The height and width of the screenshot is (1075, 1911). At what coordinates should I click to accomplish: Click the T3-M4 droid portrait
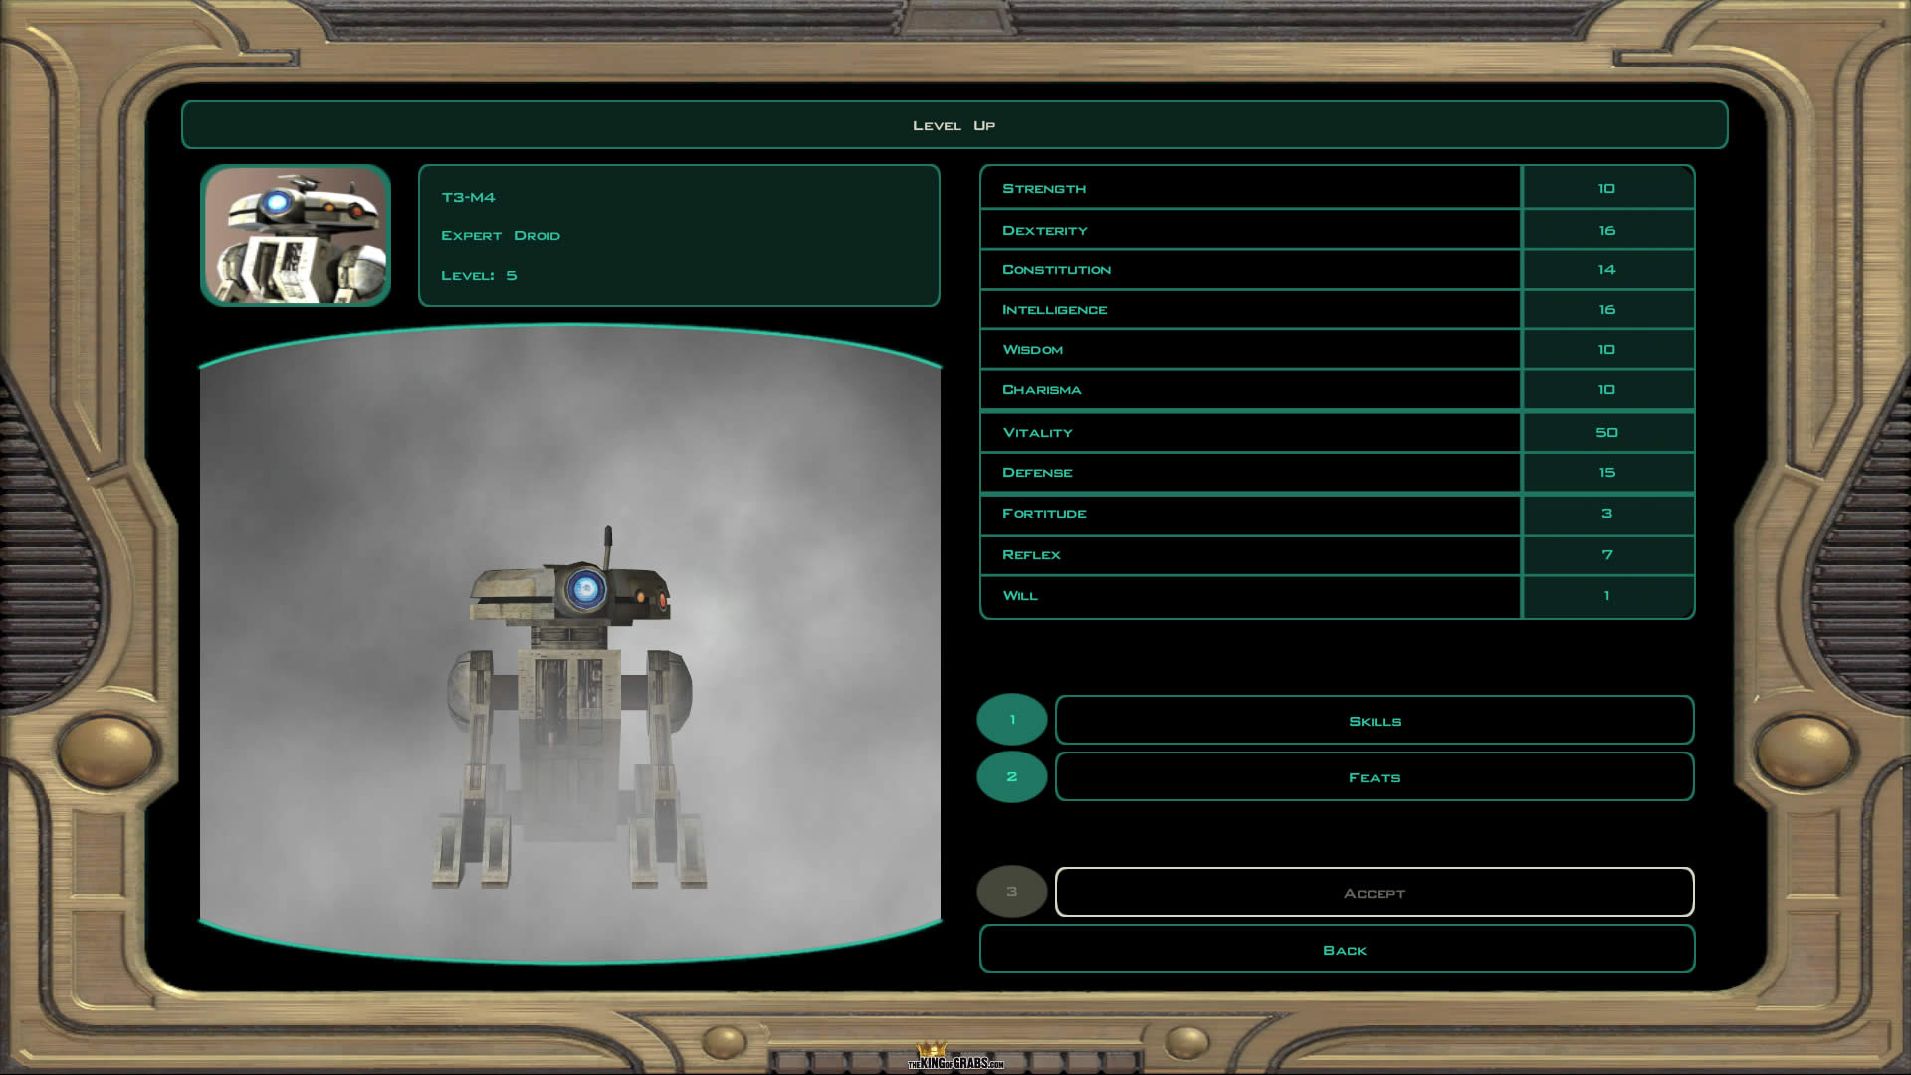pyautogui.click(x=296, y=235)
